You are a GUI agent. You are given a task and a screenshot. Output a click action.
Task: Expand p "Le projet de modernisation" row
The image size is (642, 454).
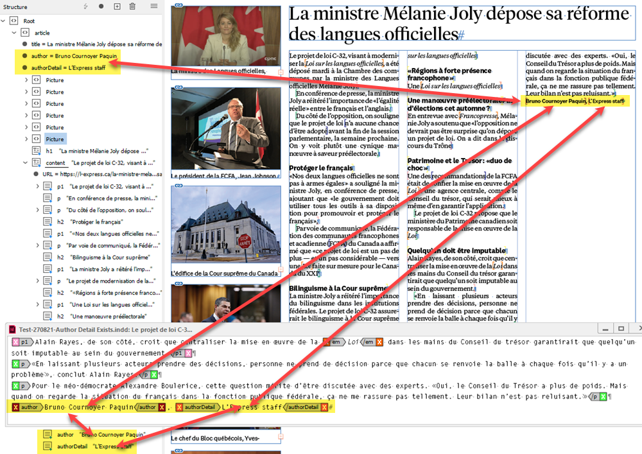[37, 281]
